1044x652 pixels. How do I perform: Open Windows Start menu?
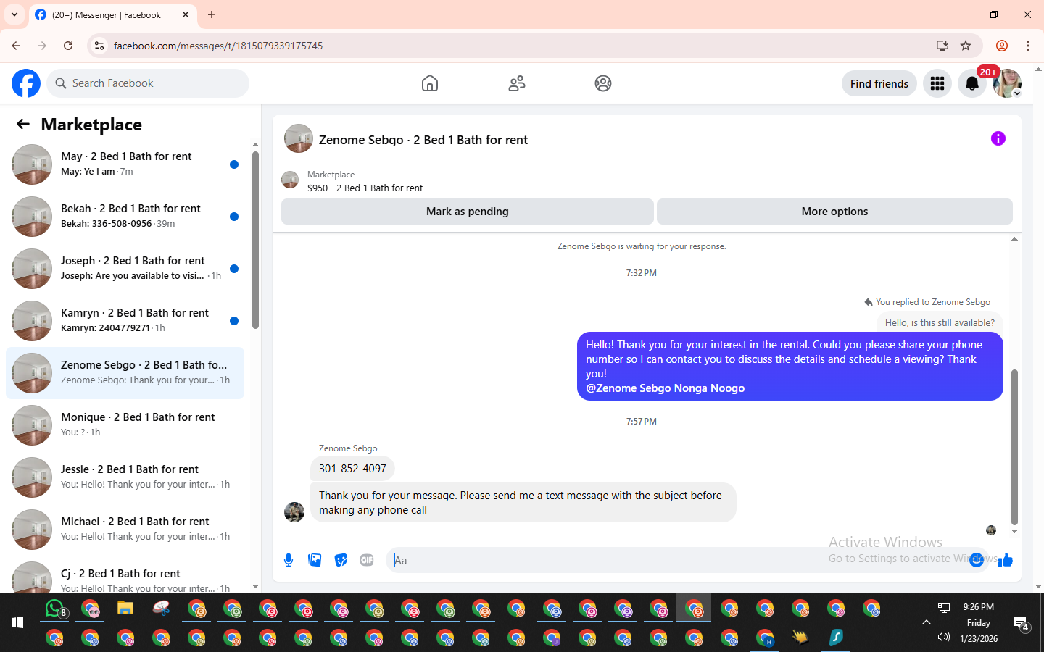(17, 622)
